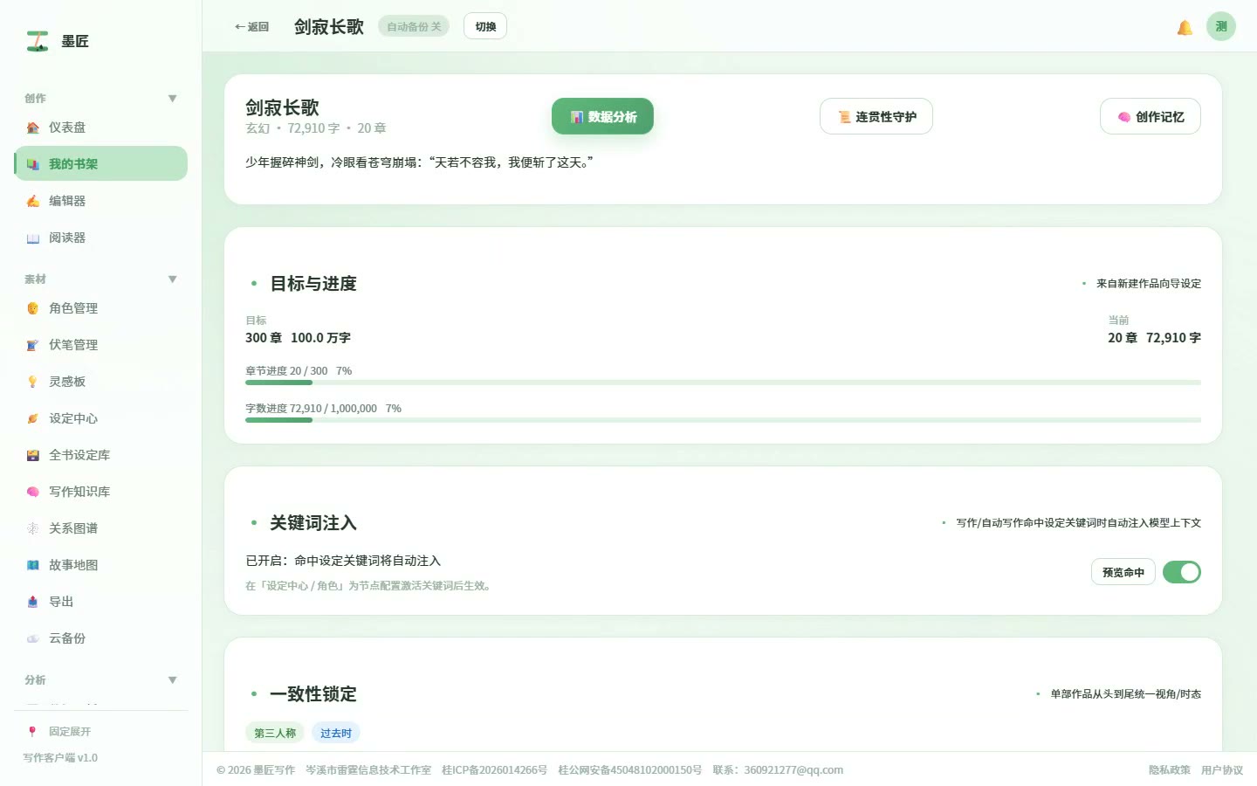Open the 数据分析 button
Viewport: 1257px width, 786px height.
pos(602,116)
